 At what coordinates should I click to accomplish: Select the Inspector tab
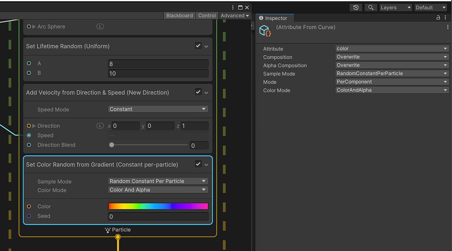274,18
